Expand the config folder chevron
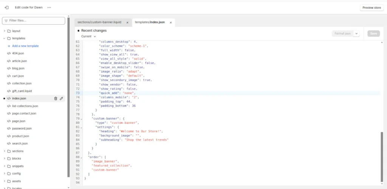 (x=5, y=174)
